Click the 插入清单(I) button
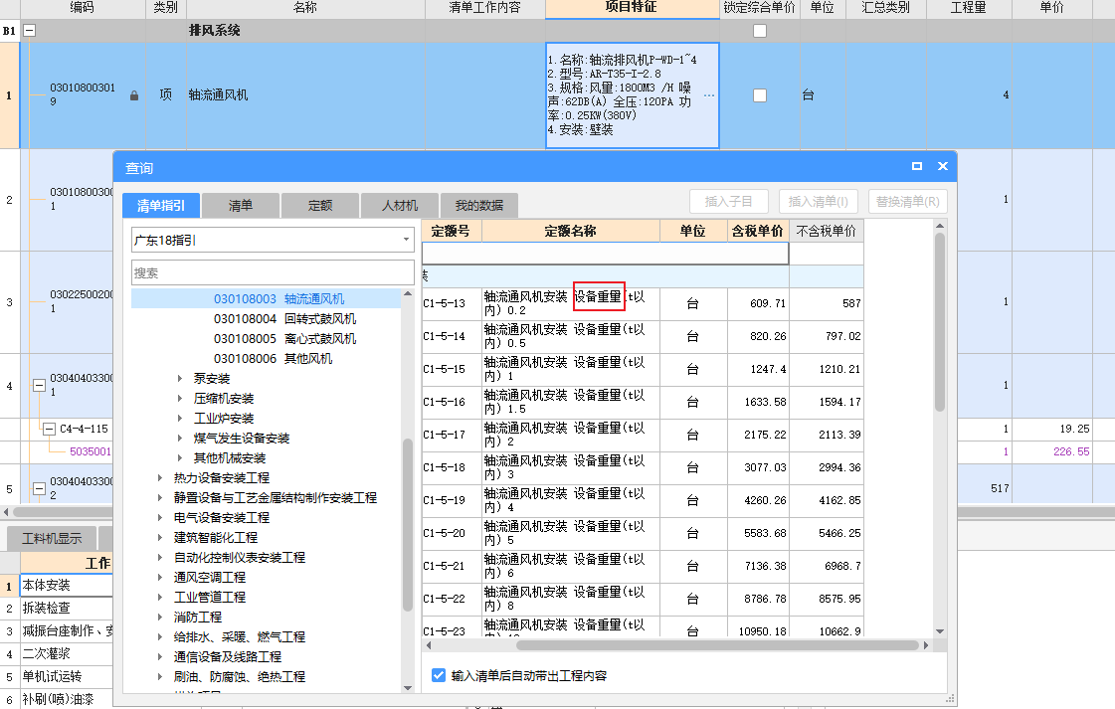Screen dimensions: 1115x709 [819, 201]
